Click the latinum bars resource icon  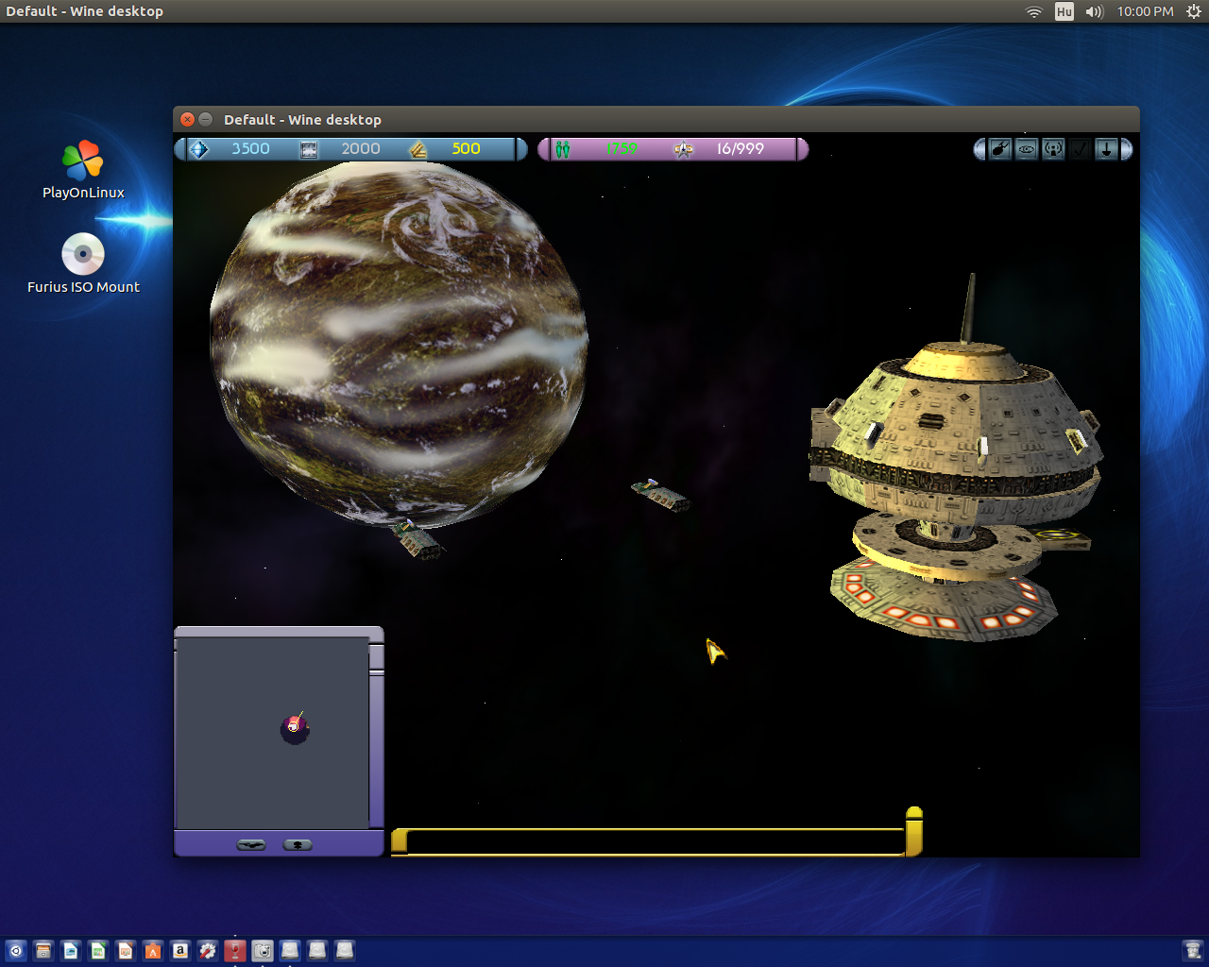pyautogui.click(x=417, y=149)
